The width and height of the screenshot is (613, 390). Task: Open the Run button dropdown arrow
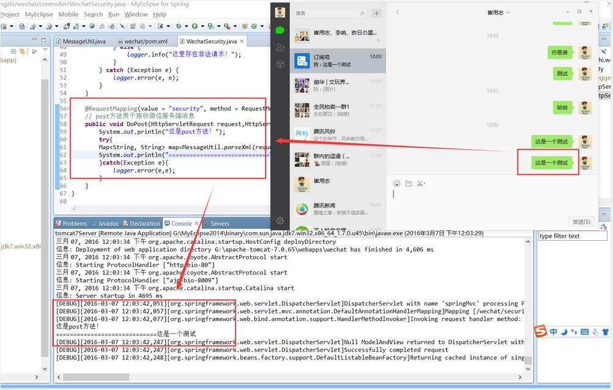202,26
